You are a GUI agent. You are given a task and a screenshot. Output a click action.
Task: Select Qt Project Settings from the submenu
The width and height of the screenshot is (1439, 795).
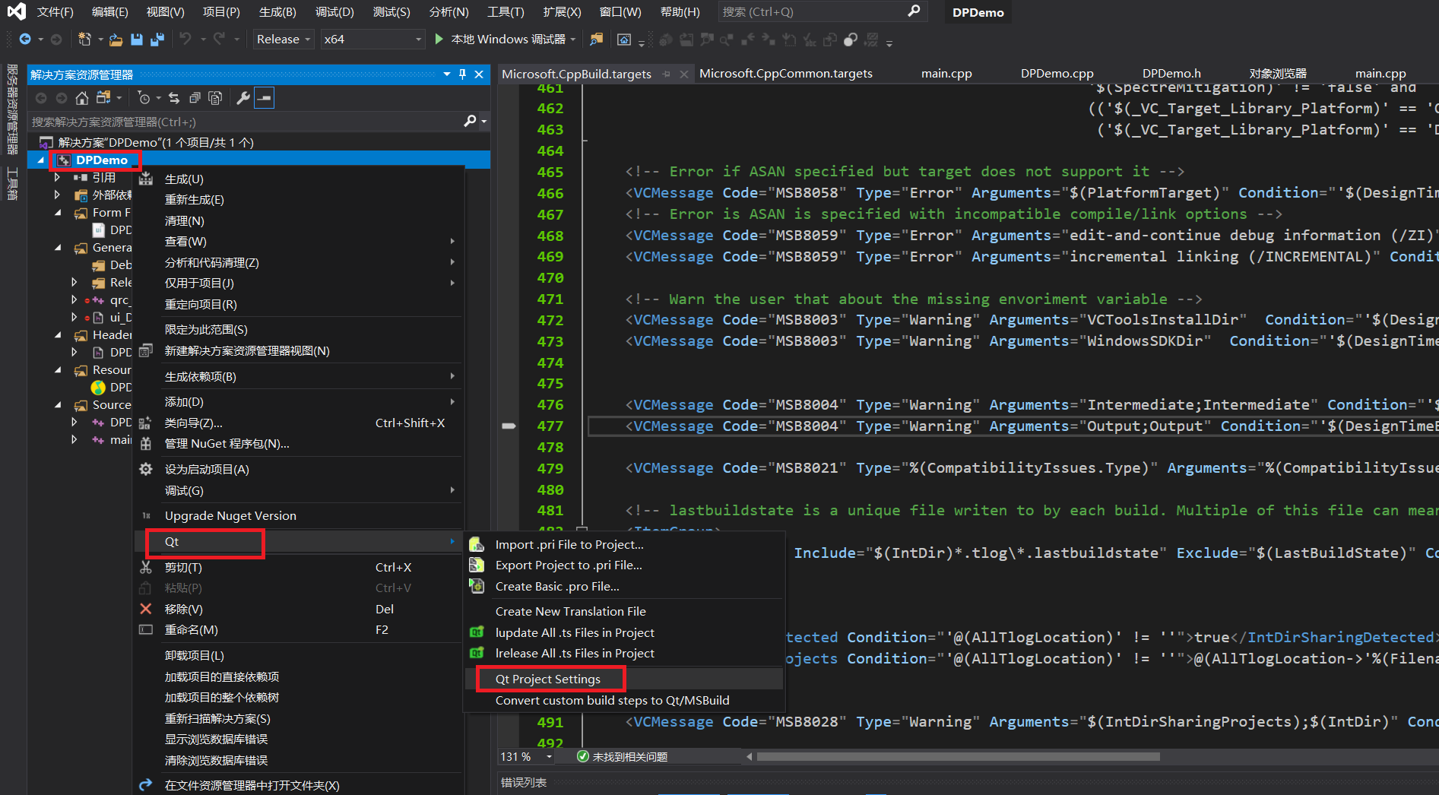[x=548, y=679]
